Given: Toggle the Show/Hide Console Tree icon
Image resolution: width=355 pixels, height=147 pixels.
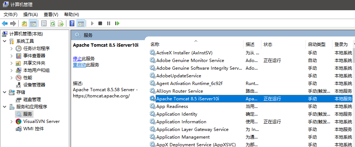Looking at the screenshot, I should tap(33, 23).
